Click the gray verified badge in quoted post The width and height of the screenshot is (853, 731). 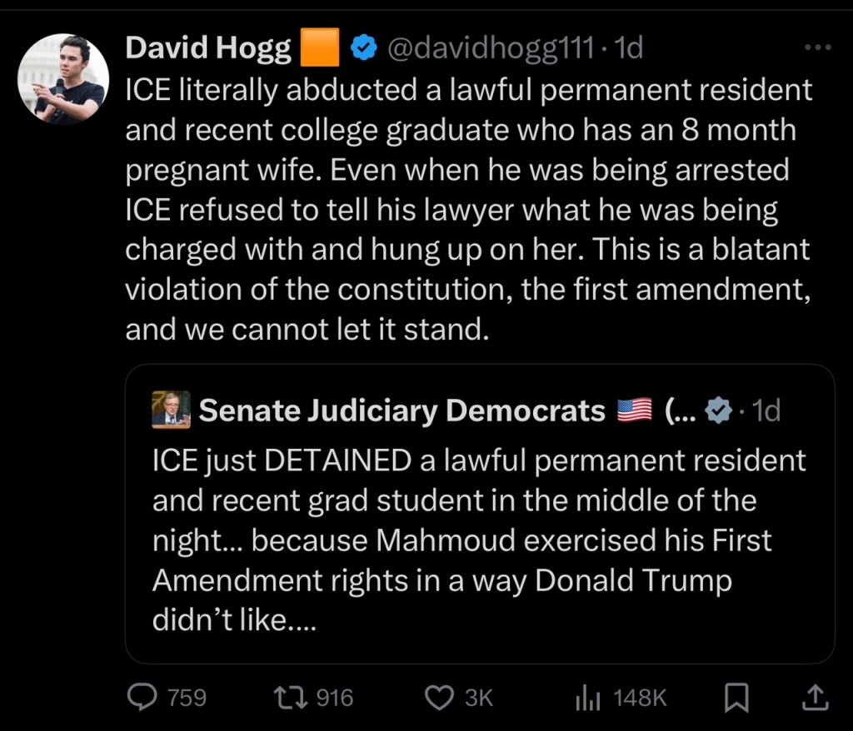[719, 410]
